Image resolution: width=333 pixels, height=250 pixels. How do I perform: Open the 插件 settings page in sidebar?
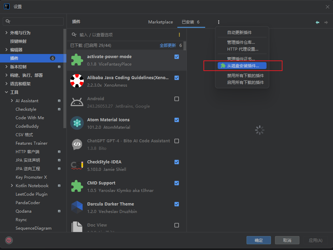point(33,58)
